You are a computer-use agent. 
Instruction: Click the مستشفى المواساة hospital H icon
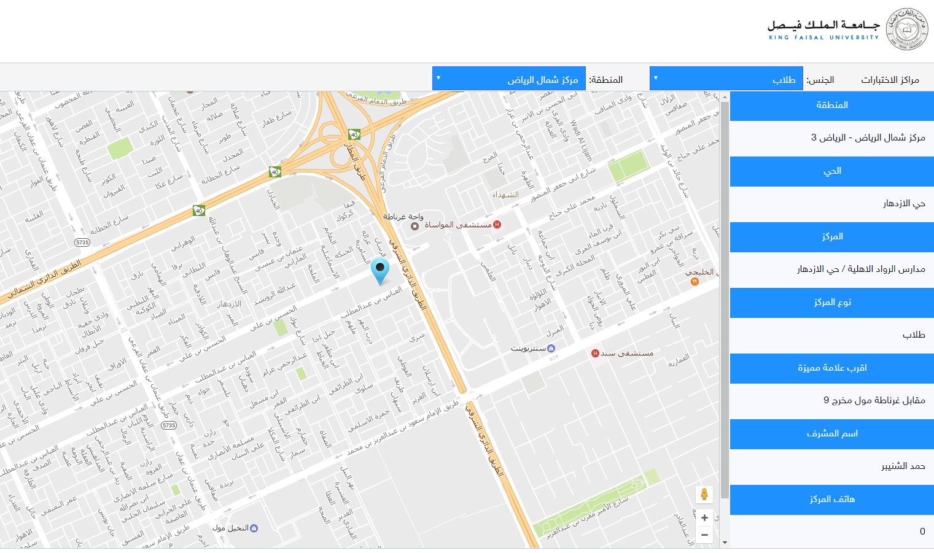click(x=497, y=225)
